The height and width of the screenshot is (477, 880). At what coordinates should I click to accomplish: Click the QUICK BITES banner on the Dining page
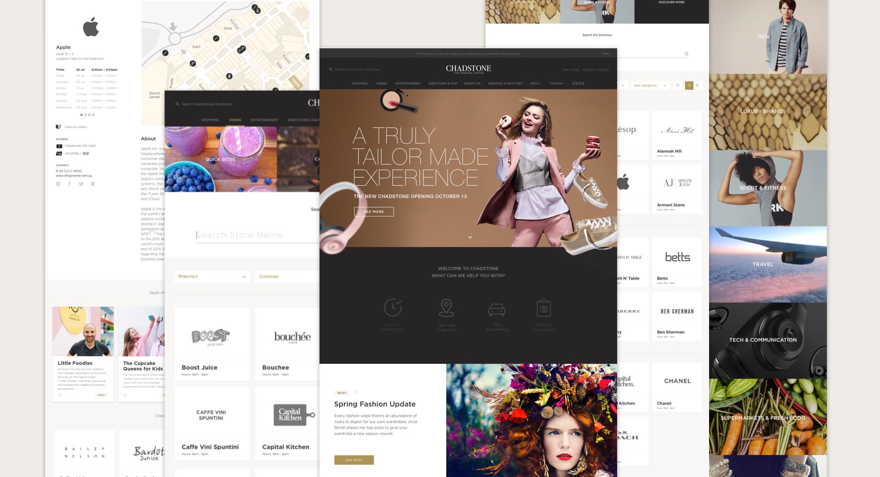point(221,159)
